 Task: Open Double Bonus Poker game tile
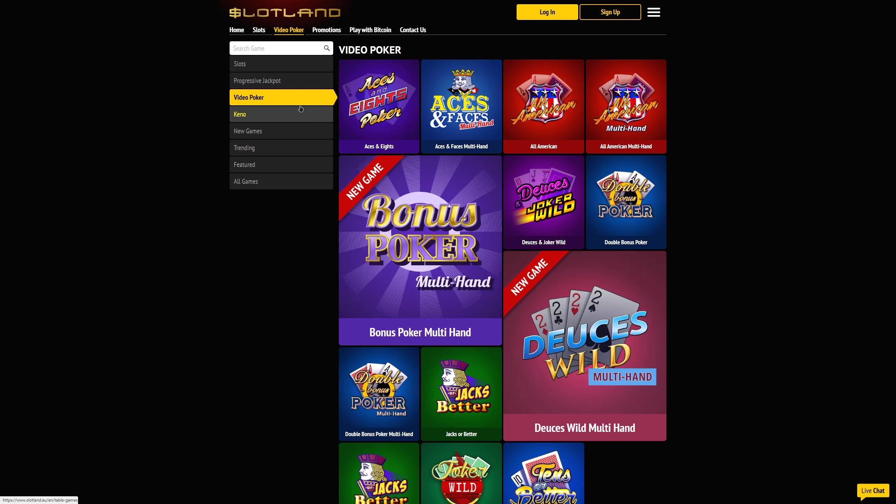coord(626,202)
